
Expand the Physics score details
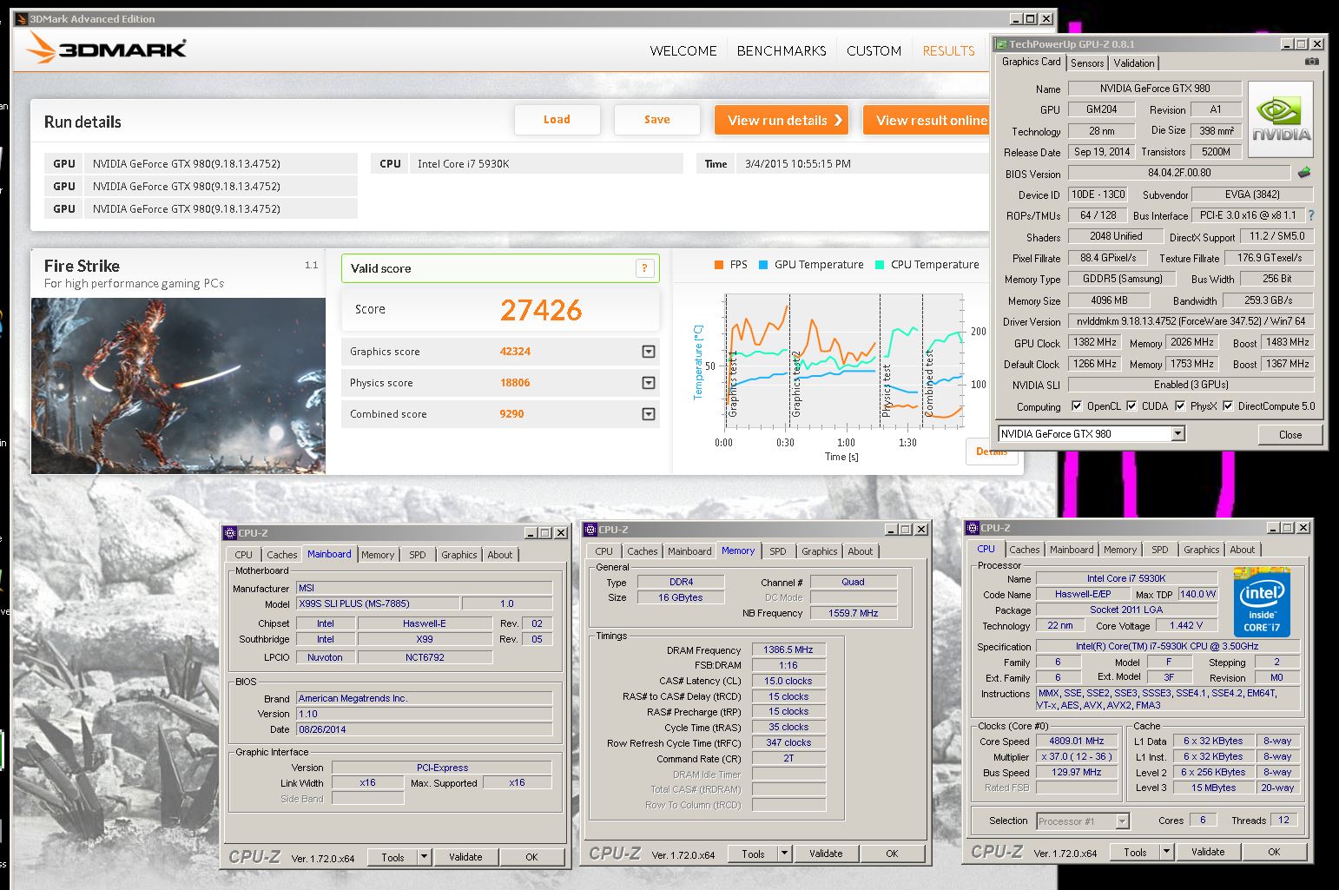click(648, 383)
